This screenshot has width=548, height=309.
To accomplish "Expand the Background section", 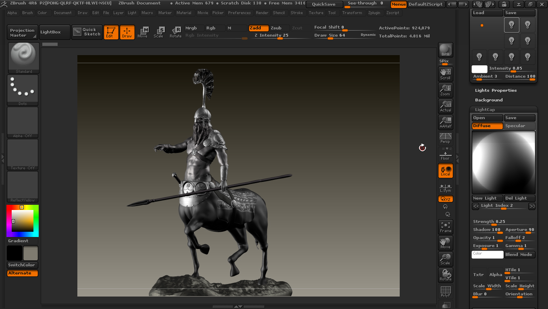I will (x=489, y=100).
